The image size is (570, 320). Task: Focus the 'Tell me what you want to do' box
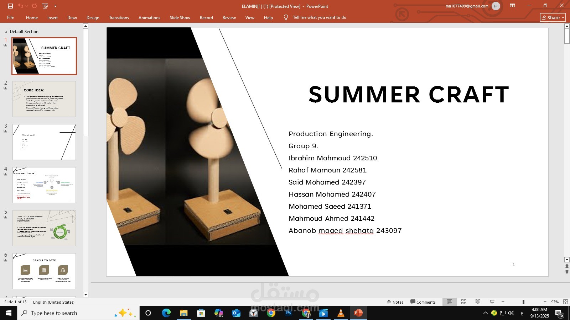click(x=319, y=17)
